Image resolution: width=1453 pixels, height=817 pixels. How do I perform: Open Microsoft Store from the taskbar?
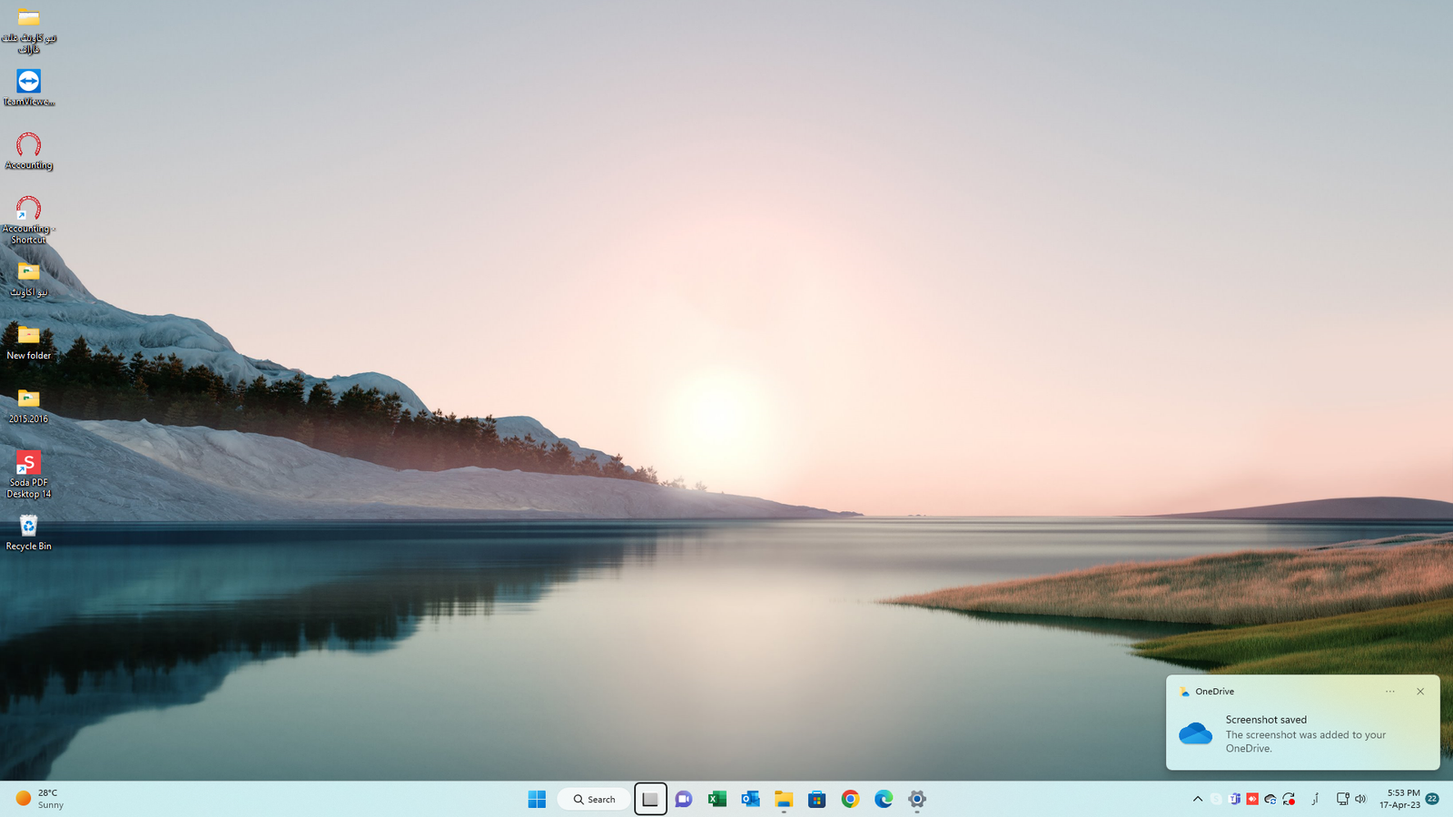pyautogui.click(x=816, y=799)
